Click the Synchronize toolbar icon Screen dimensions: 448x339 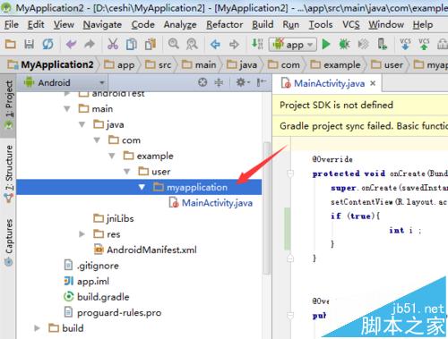tap(47, 45)
